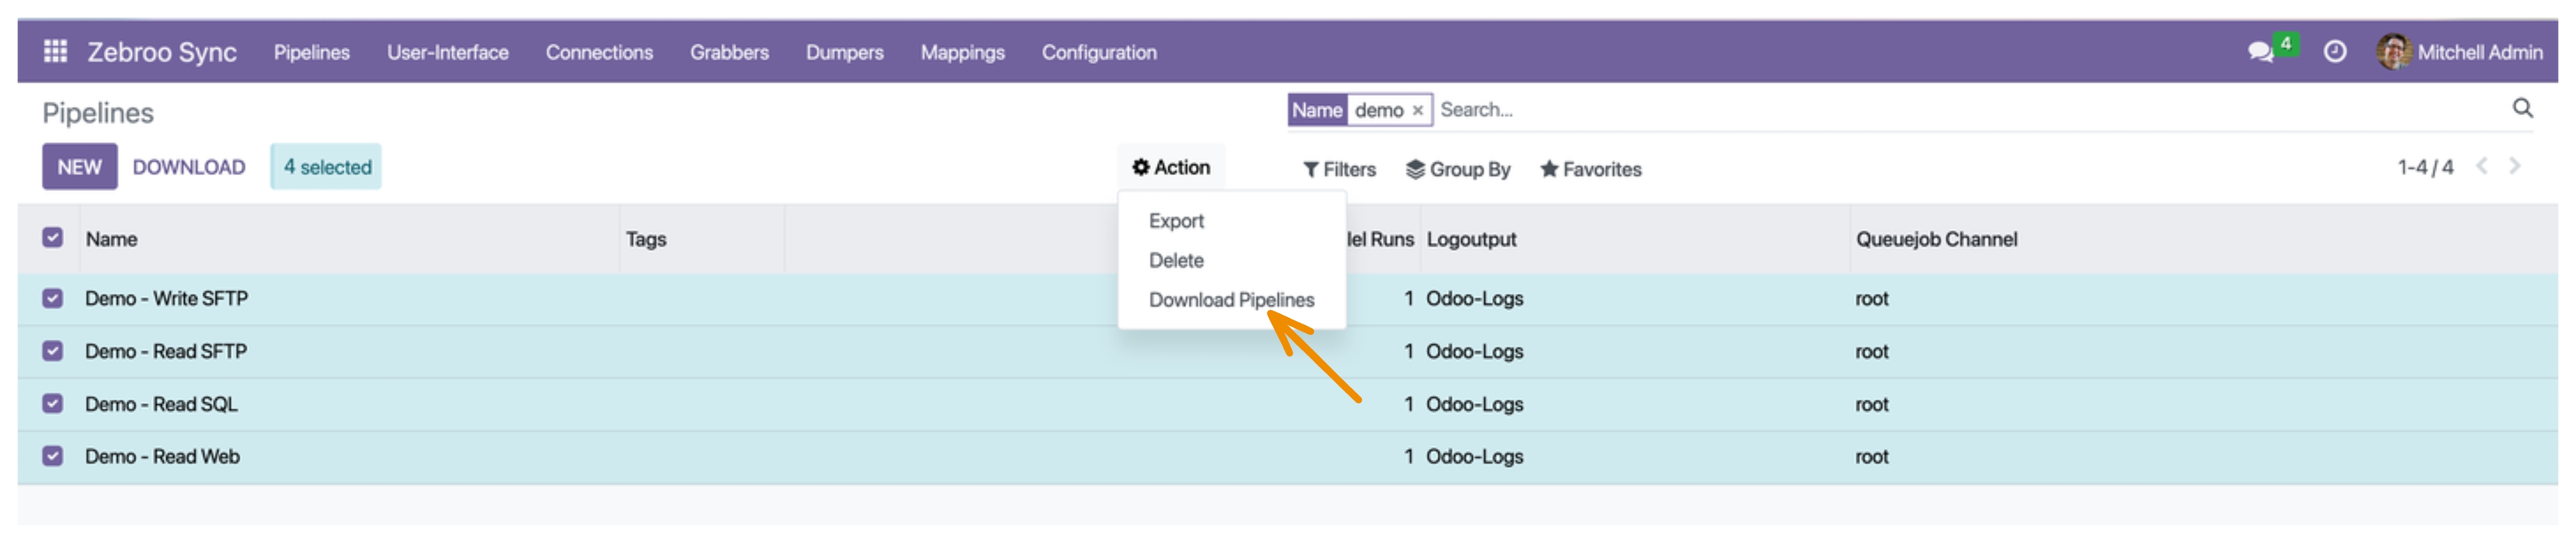The image size is (2576, 543).
Task: Uncheck the select-all header checkbox
Action: click(x=53, y=237)
